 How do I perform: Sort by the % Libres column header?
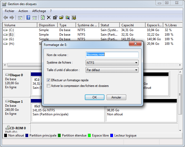pos(173,25)
